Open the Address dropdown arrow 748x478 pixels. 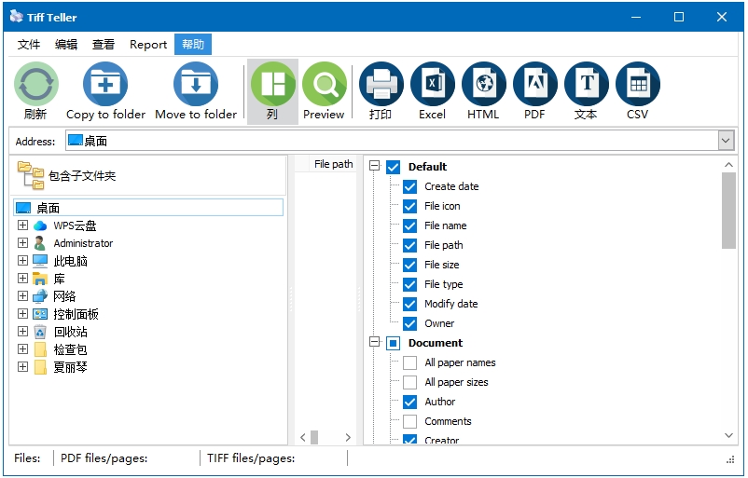(726, 141)
